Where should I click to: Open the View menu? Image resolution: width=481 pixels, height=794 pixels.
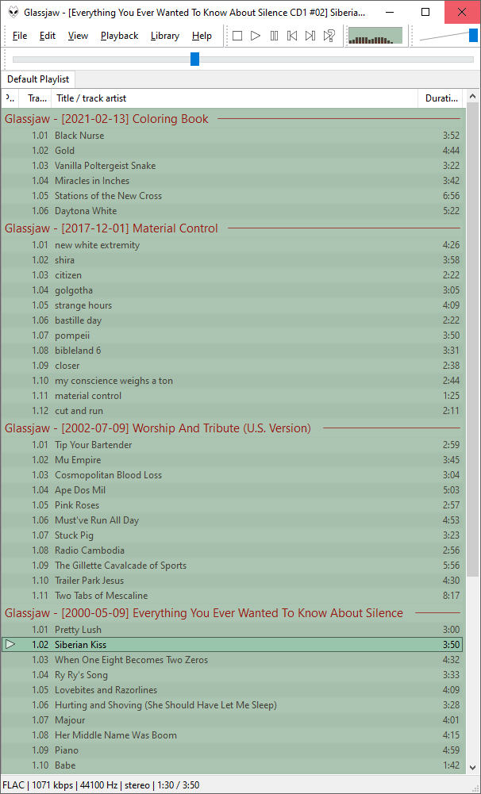tap(78, 36)
